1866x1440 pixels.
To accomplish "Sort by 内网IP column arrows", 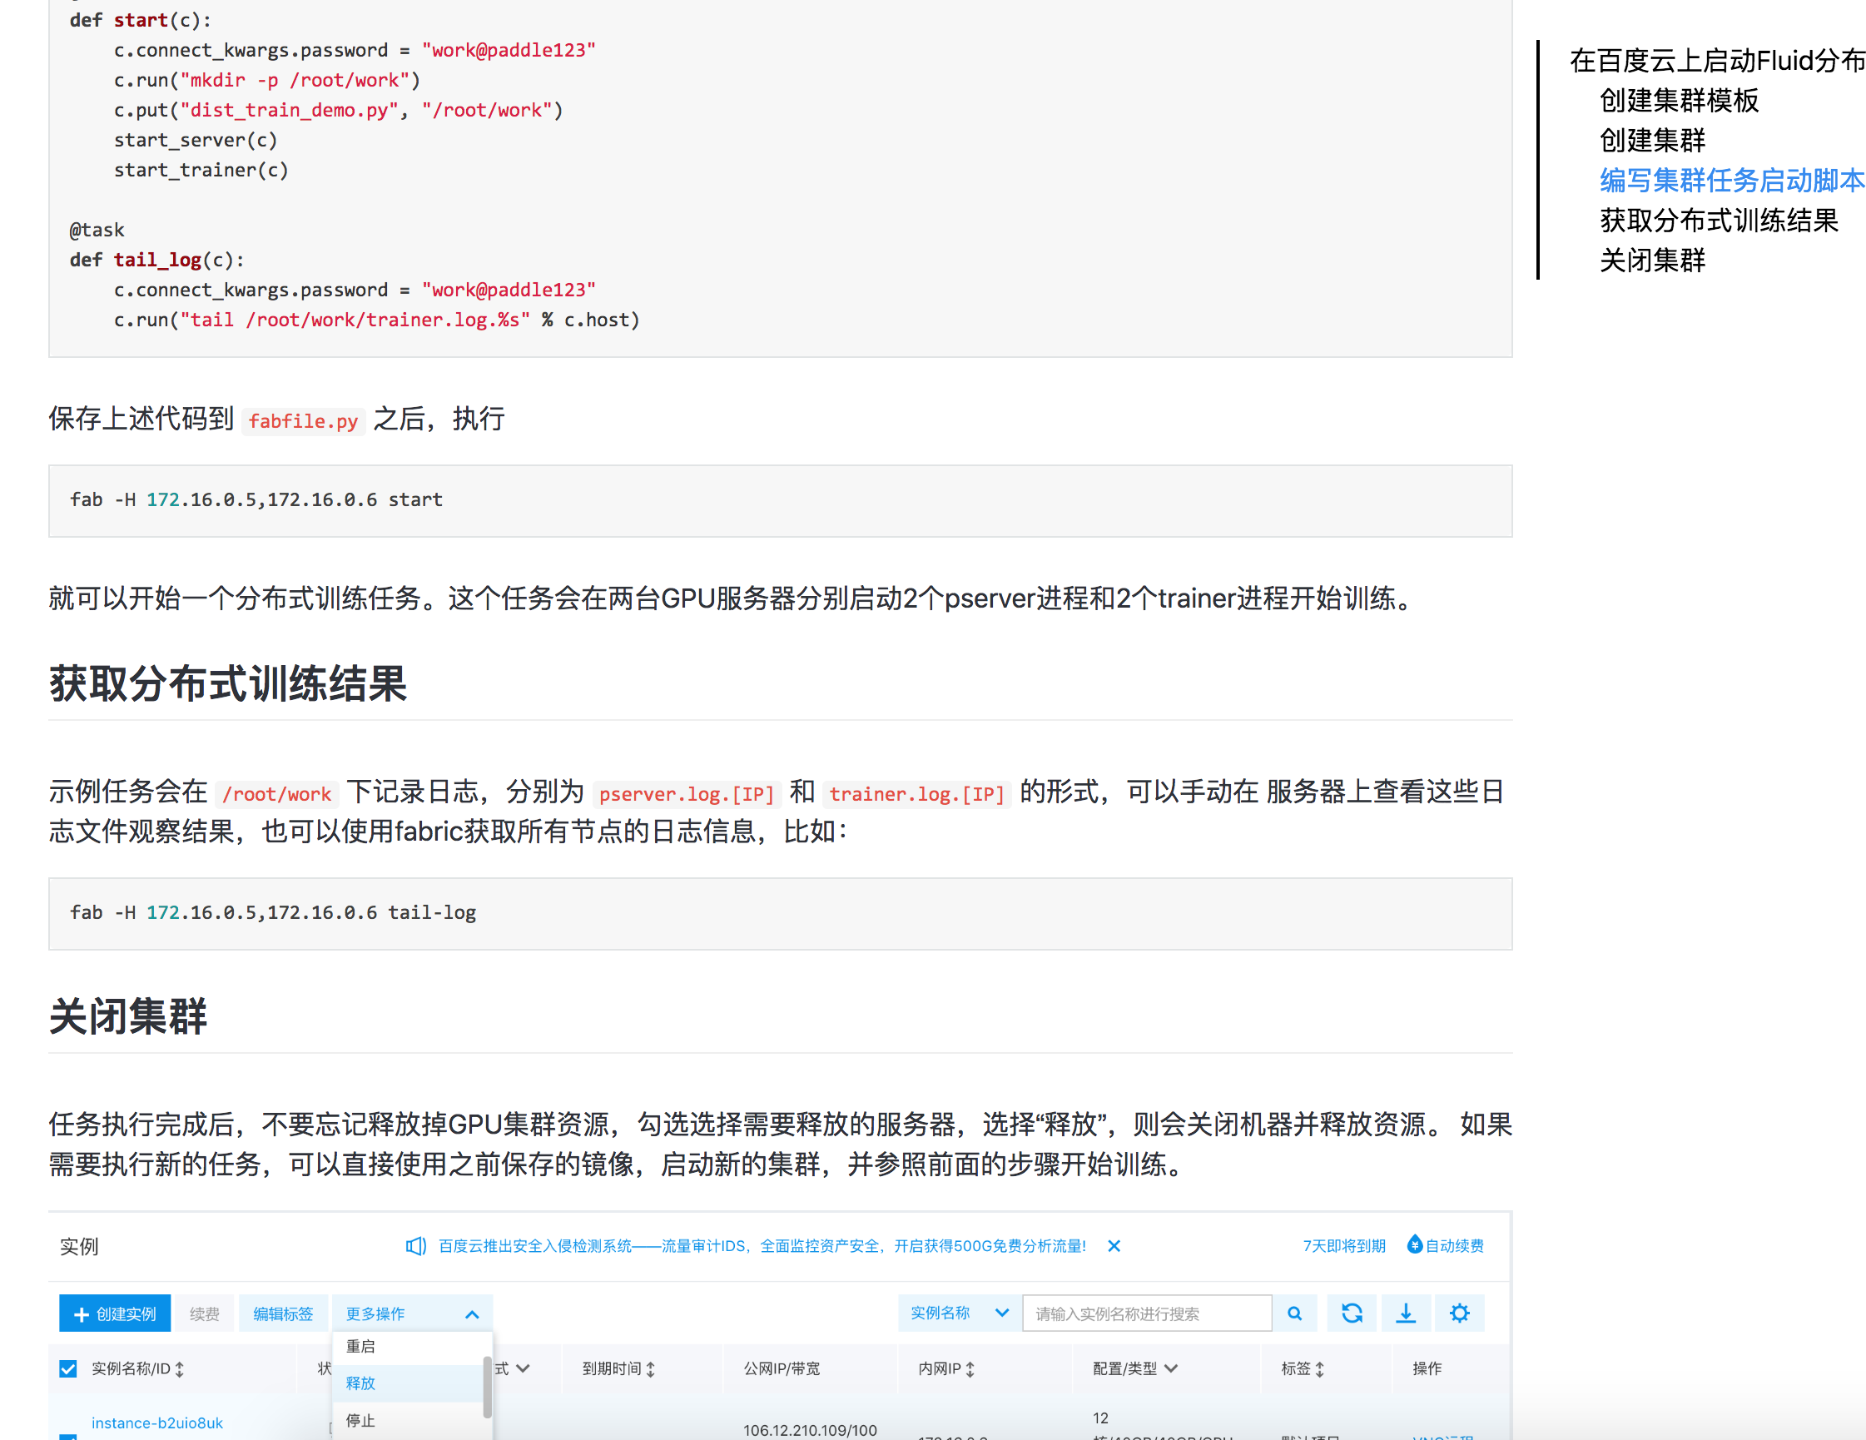I will [x=970, y=1369].
